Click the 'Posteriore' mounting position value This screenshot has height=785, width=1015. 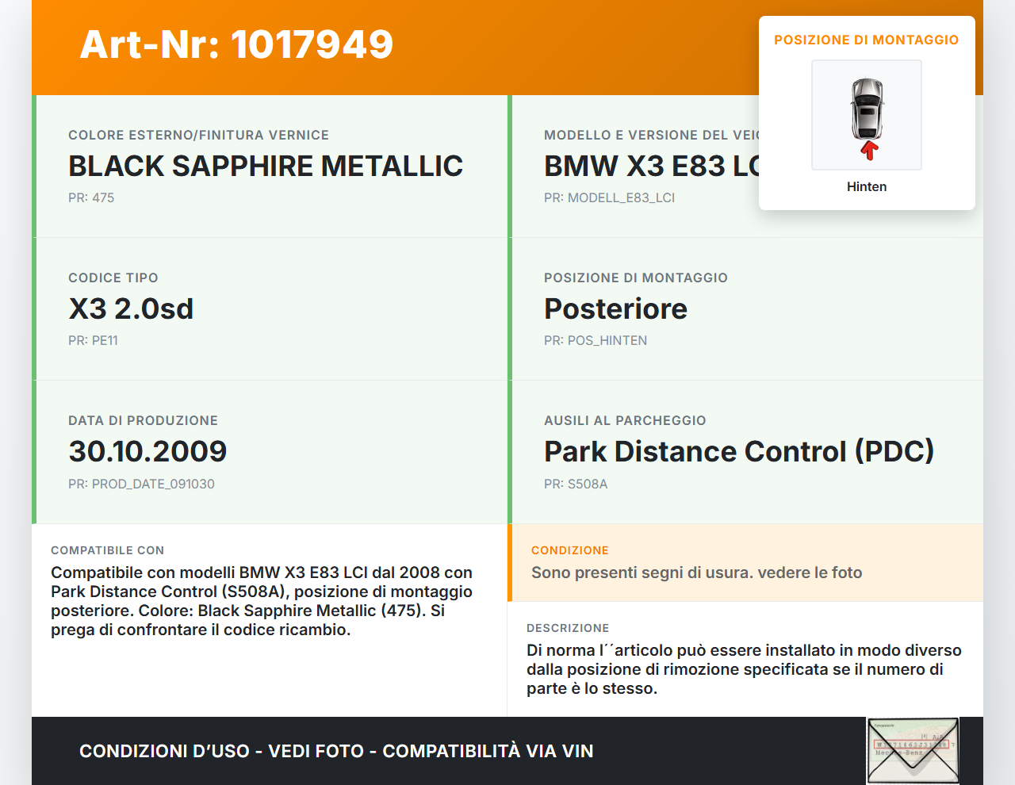click(x=615, y=309)
